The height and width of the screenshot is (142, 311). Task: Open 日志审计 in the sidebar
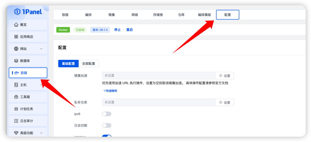tap(28, 121)
